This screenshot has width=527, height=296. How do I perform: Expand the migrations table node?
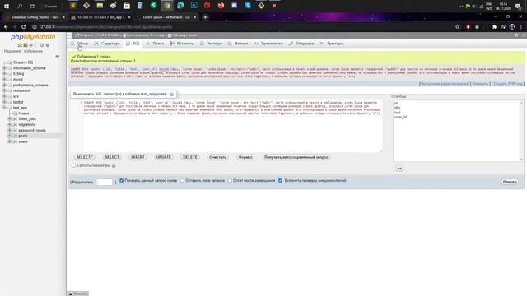[10, 124]
